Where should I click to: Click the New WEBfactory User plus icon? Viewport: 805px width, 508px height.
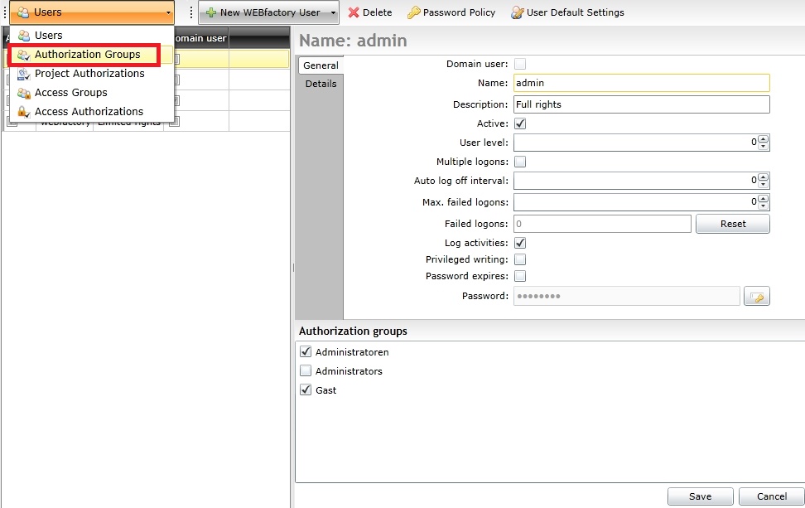tap(211, 12)
